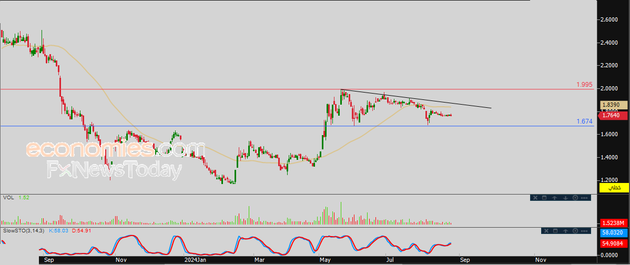
Task: Move the VOL panel up
Action: tap(554, 198)
